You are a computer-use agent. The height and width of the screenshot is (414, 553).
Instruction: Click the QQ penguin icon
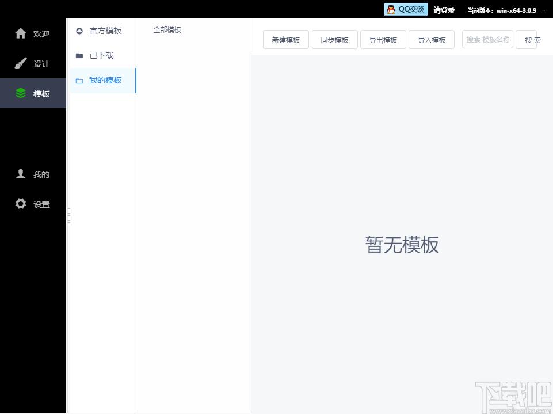[x=391, y=10]
